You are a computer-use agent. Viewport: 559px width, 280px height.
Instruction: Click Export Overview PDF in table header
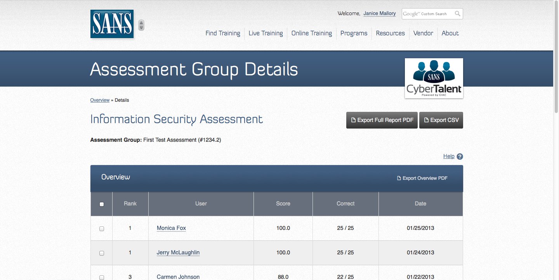pyautogui.click(x=422, y=178)
